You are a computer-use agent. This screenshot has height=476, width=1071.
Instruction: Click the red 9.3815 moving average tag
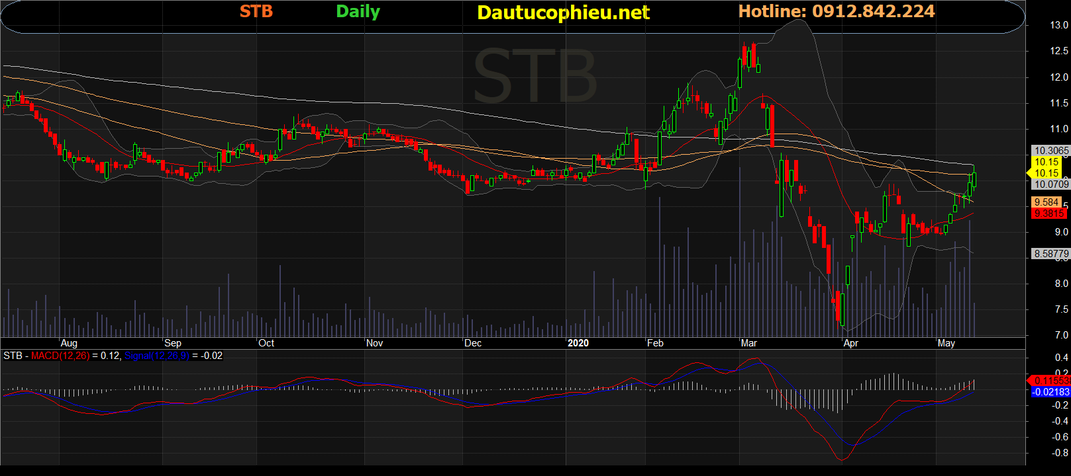click(x=1049, y=214)
